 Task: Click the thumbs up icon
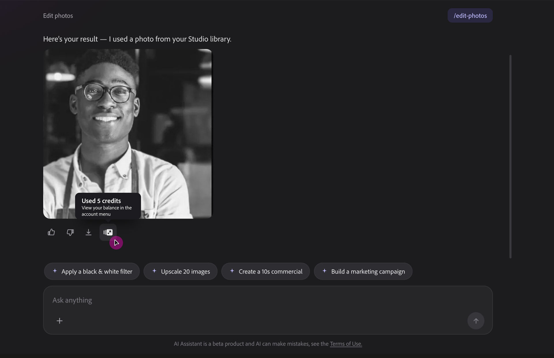(51, 232)
